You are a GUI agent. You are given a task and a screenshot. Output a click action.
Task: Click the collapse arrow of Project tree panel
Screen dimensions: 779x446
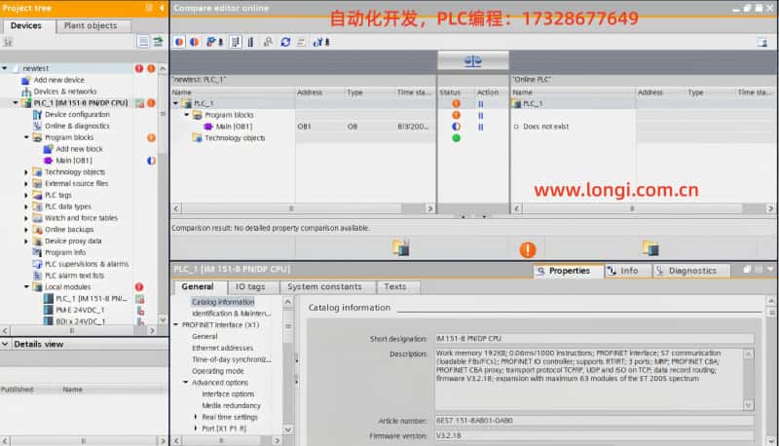click(161, 8)
